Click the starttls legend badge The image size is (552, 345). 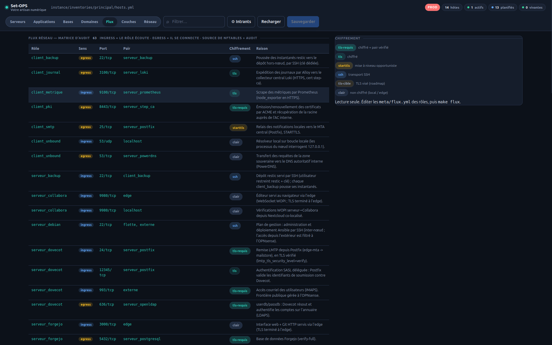click(x=344, y=66)
